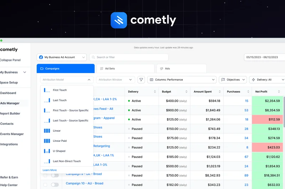Open the Learn More link

50,170
